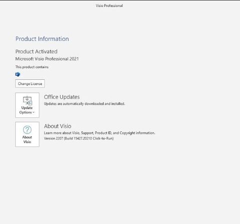Select the automatic updates description text
The image size is (240, 224).
coord(84,104)
